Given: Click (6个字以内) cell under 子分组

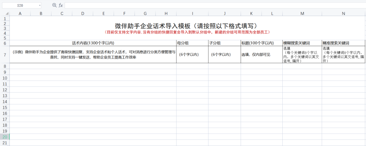Looking at the screenshot, I should (224, 54).
